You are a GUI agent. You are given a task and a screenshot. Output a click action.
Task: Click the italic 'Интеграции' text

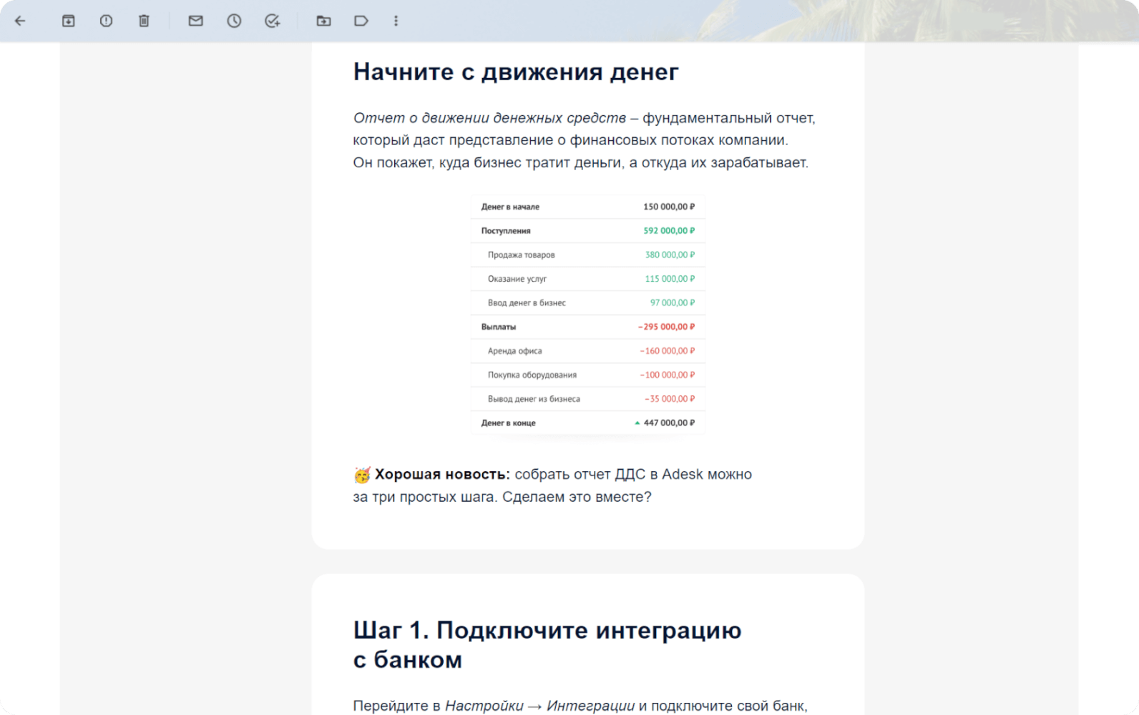coord(590,706)
